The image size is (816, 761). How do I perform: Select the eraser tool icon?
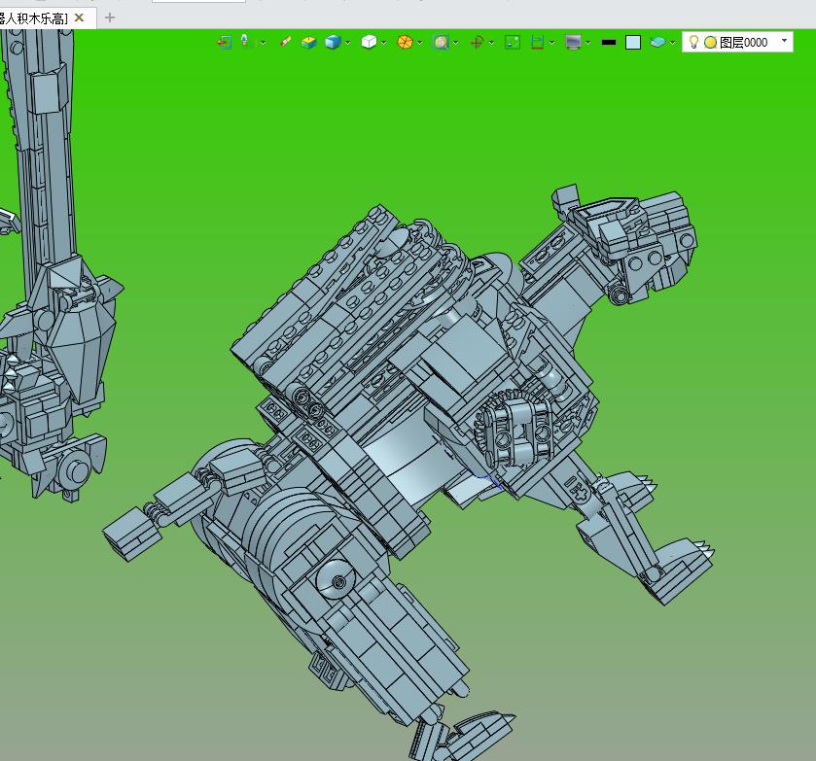(286, 42)
